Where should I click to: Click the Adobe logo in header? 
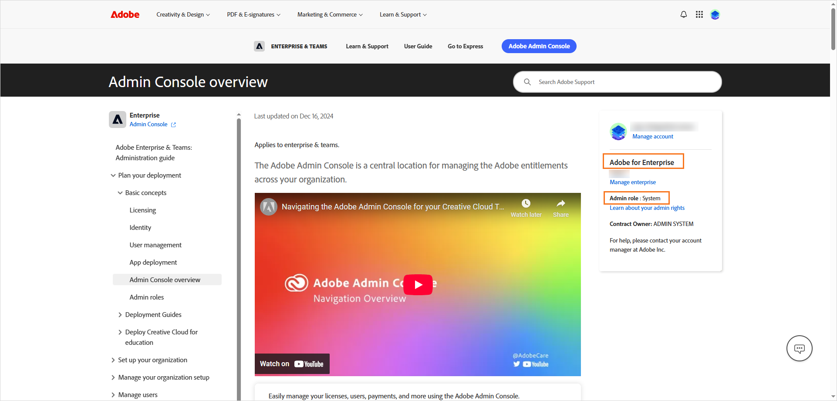click(125, 14)
